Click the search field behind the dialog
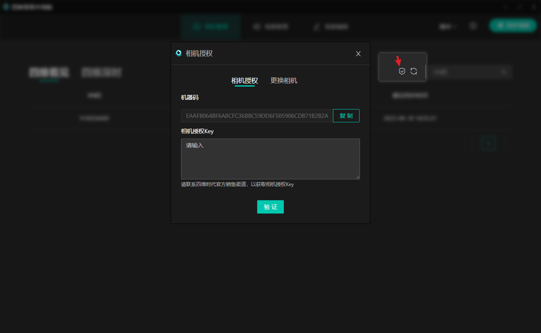This screenshot has width=541, height=333. click(x=463, y=72)
